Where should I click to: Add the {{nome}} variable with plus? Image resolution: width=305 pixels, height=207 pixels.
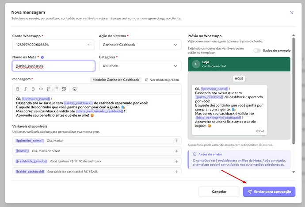click(x=177, y=151)
